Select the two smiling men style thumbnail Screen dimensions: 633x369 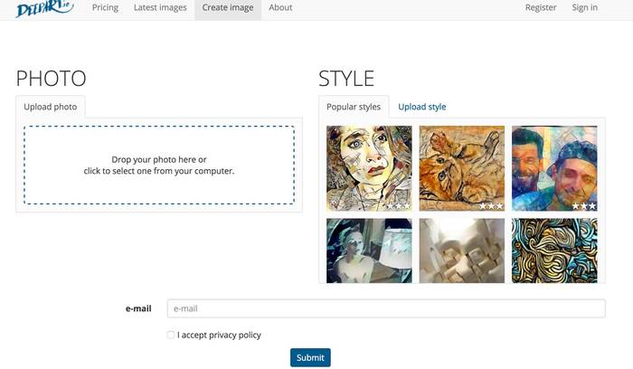554,168
